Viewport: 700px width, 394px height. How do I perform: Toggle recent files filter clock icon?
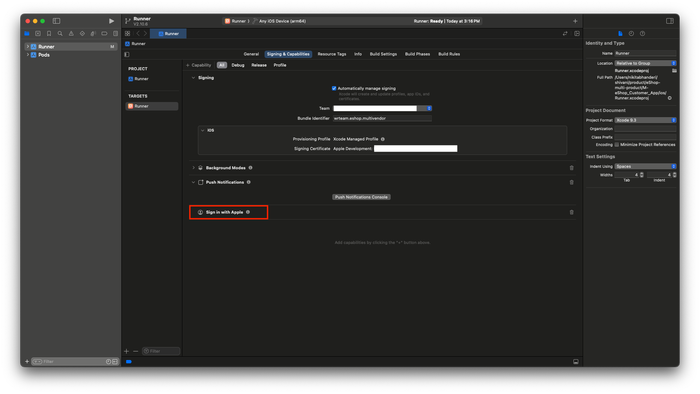pyautogui.click(x=108, y=361)
